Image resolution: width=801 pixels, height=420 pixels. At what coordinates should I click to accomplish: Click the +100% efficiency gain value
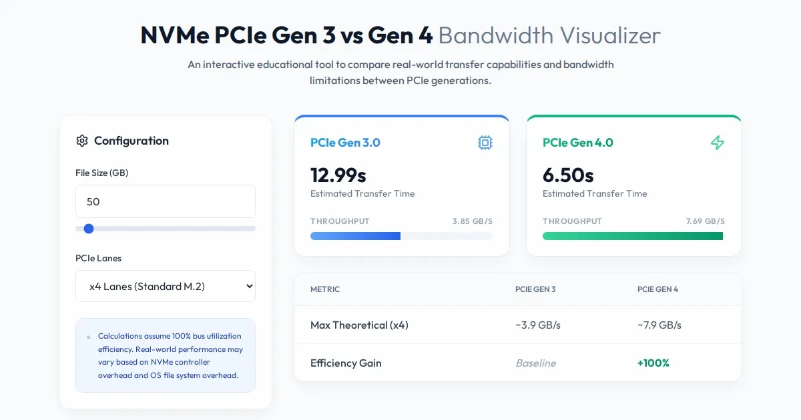click(x=653, y=363)
